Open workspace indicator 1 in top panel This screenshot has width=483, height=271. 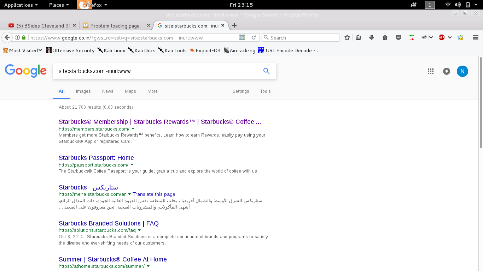click(x=430, y=5)
